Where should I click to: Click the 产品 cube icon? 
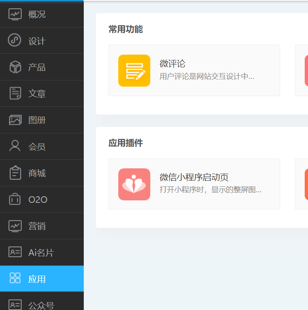(15, 67)
